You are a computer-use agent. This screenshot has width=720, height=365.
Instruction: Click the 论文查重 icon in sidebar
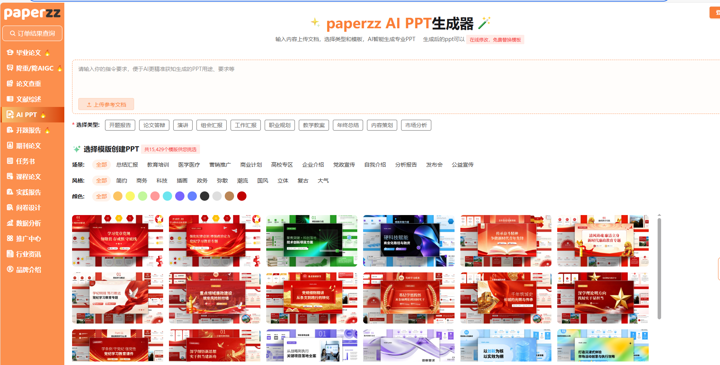10,83
